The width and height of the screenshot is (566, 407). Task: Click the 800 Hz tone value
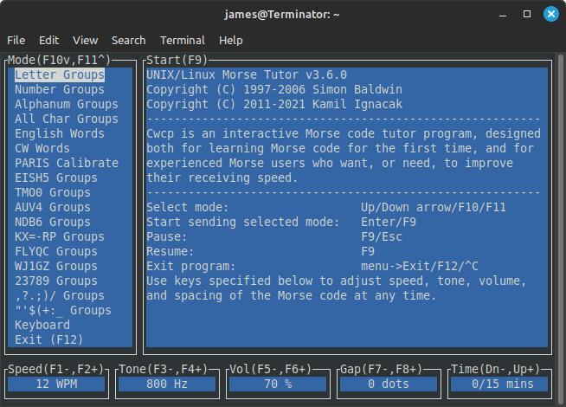pyautogui.click(x=167, y=384)
